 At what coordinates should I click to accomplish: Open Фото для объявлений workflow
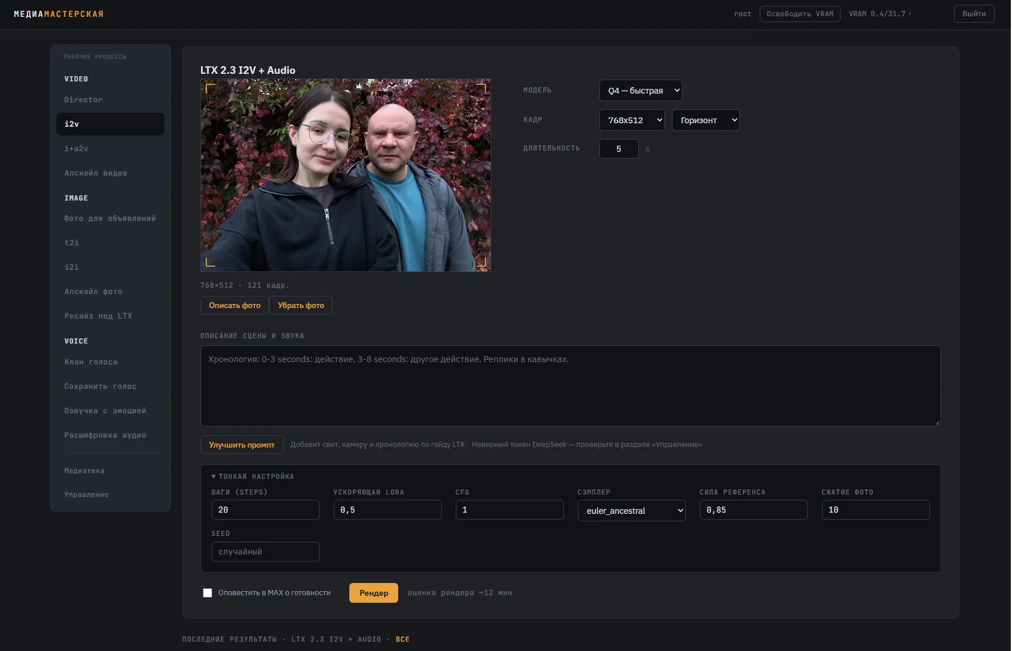click(110, 219)
